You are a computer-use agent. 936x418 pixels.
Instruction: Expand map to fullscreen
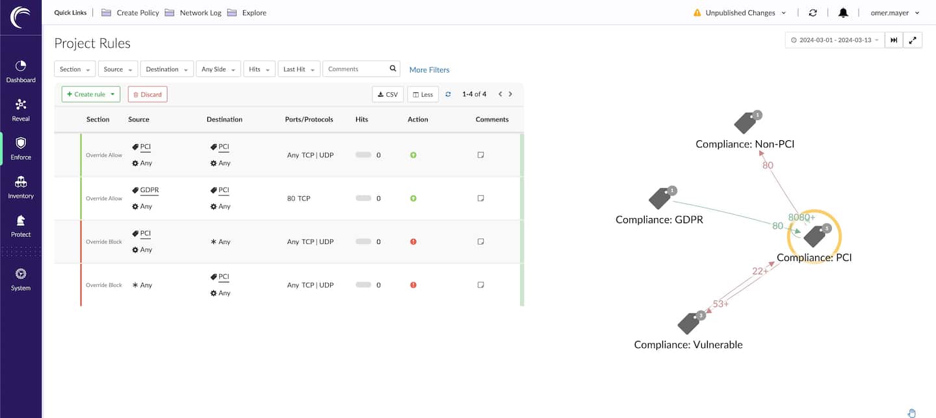tap(913, 40)
